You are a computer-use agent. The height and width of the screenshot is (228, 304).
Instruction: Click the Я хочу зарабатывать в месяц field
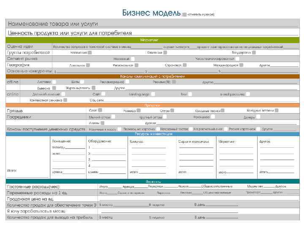pyautogui.click(x=170, y=212)
